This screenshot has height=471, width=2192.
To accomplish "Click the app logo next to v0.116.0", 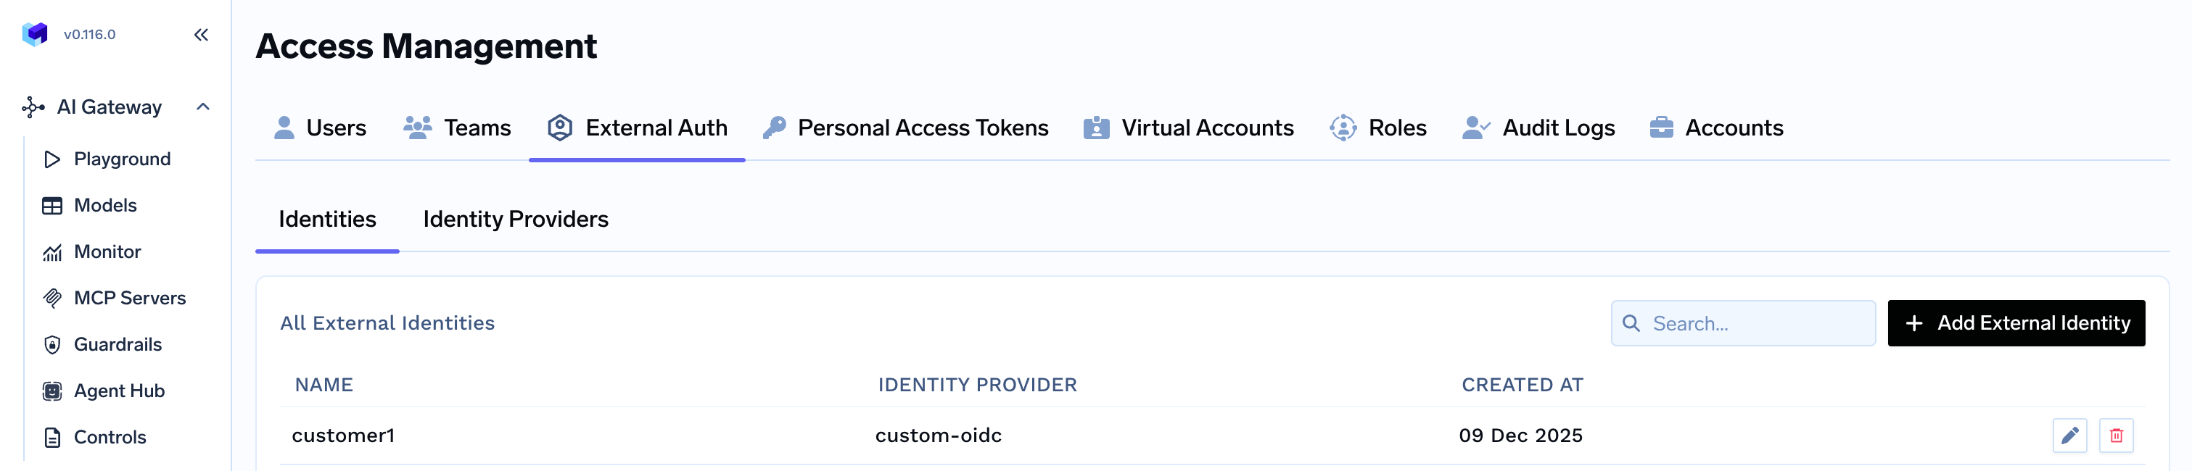I will pos(35,34).
